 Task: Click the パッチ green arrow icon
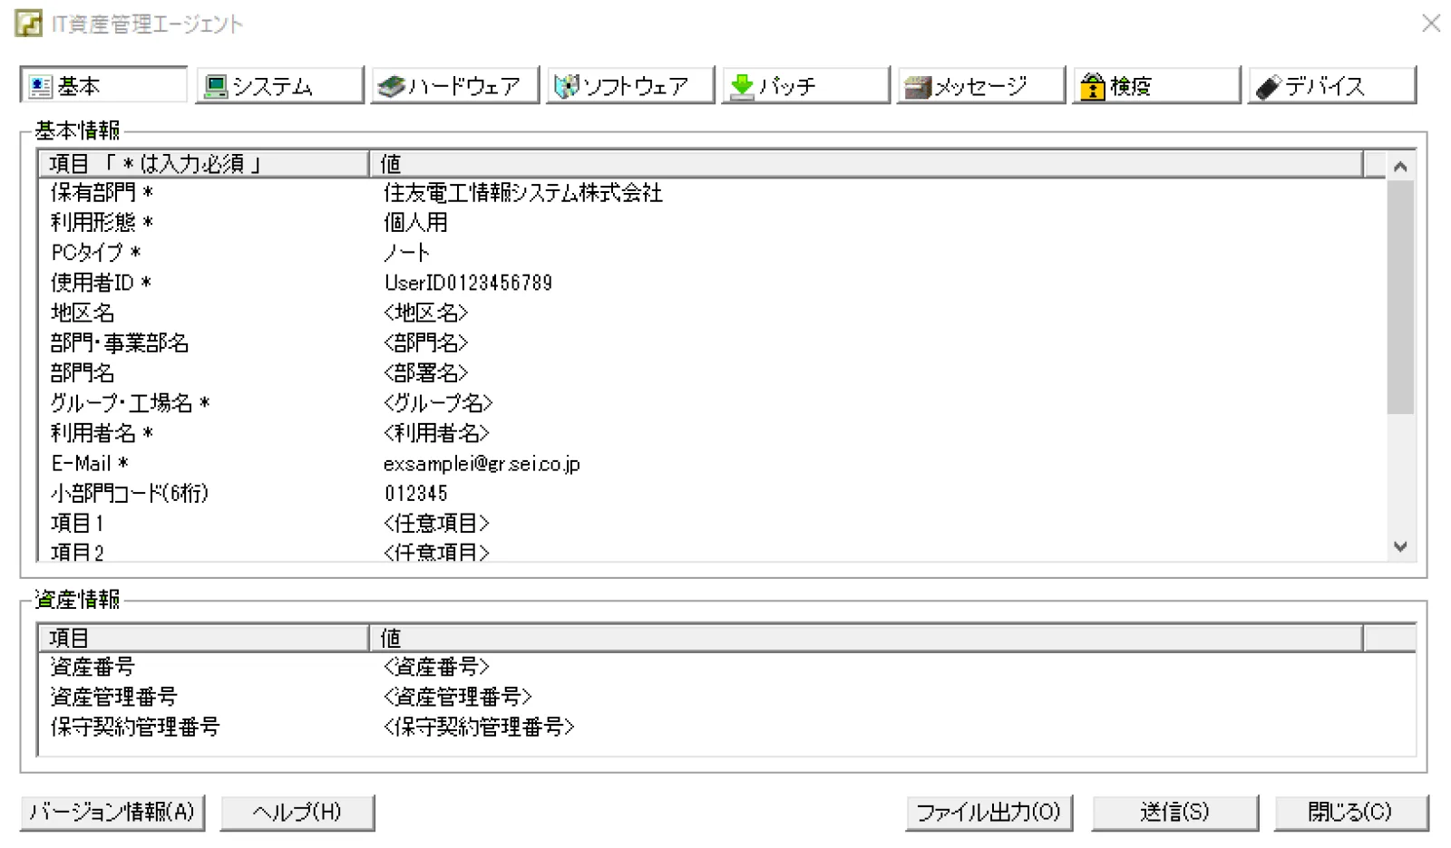point(742,86)
